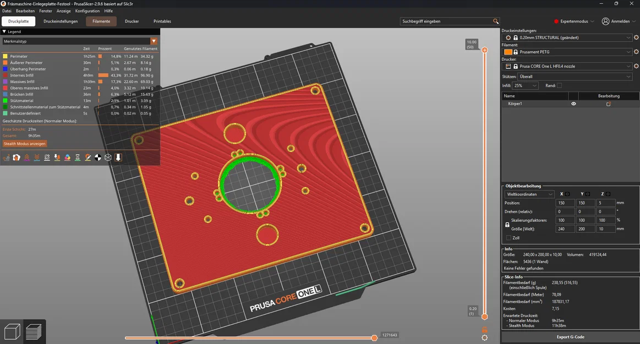Screen dimensions: 640x344
Task: Enable the Rand checkbox
Action: point(559,86)
